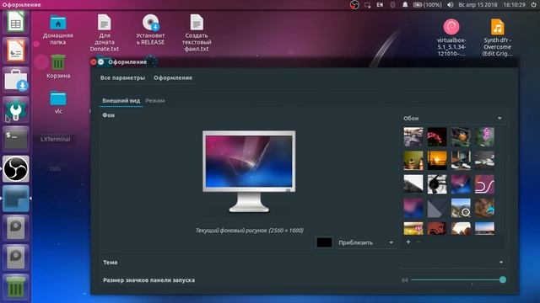
Task: Open the software installer bag icon
Action: (x=16, y=81)
